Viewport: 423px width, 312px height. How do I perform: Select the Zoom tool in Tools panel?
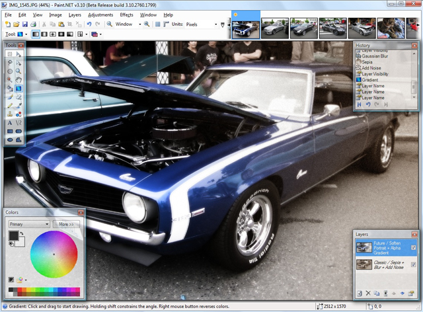[x=19, y=71]
